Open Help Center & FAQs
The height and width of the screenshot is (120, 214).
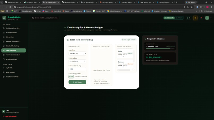tap(12, 77)
